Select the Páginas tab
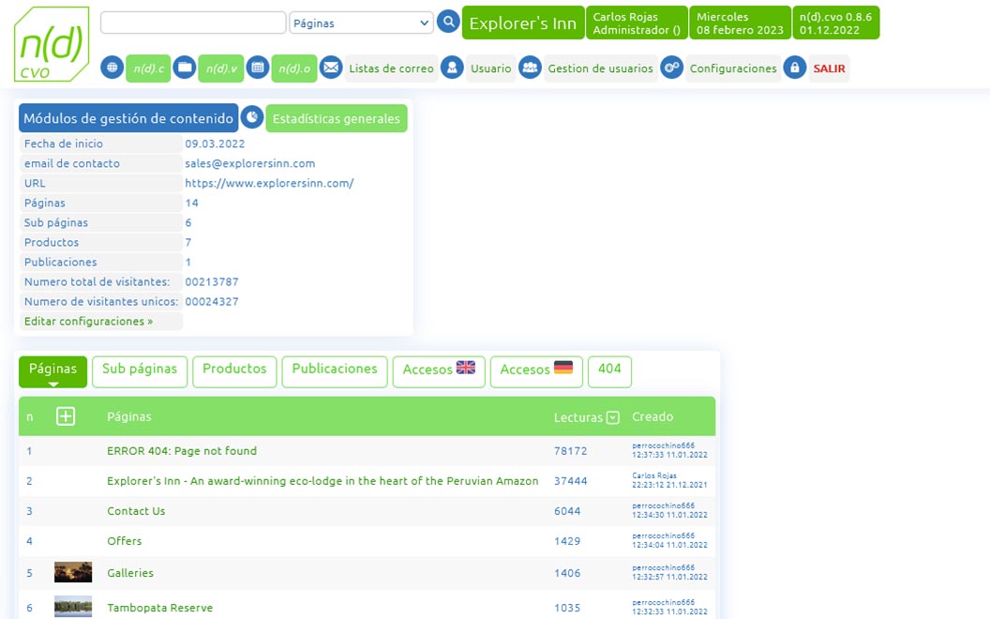Image resolution: width=990 pixels, height=619 pixels. click(x=53, y=371)
